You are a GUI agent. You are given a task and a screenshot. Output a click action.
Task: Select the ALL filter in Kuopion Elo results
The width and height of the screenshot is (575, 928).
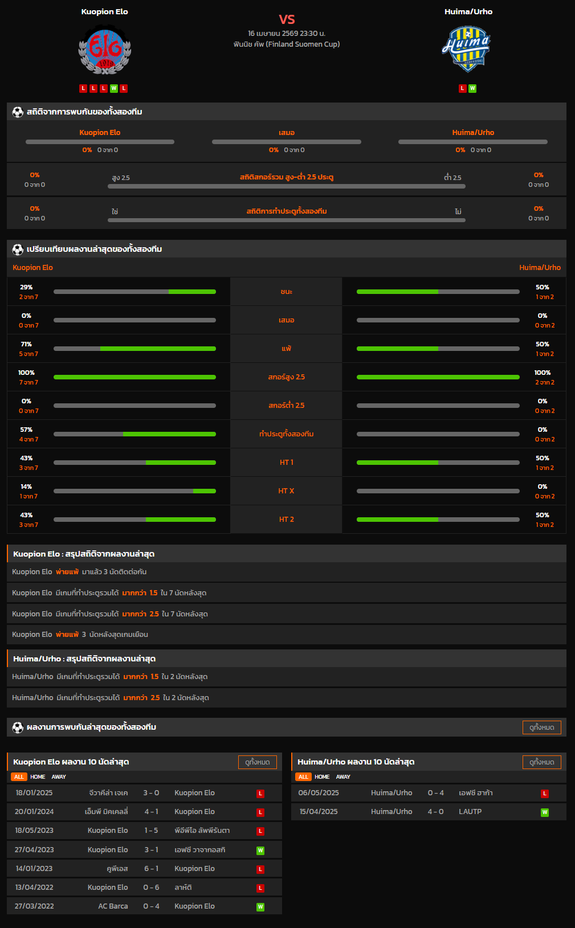coord(19,777)
